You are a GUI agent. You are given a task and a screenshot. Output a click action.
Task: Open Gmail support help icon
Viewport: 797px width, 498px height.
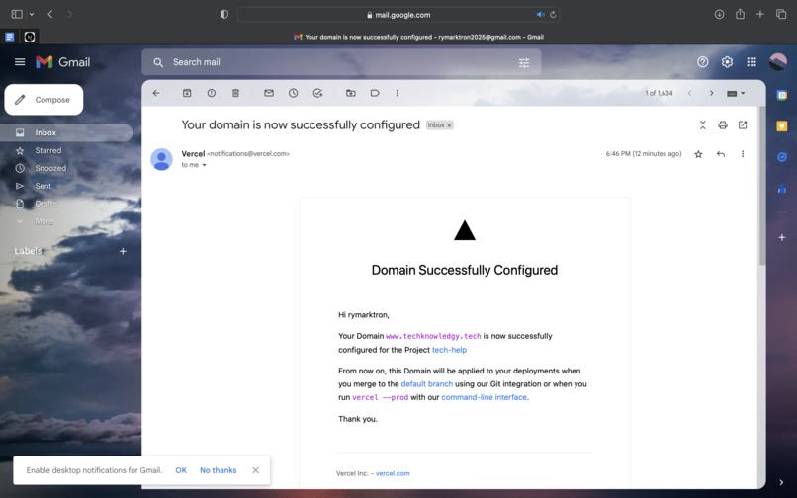coord(702,62)
